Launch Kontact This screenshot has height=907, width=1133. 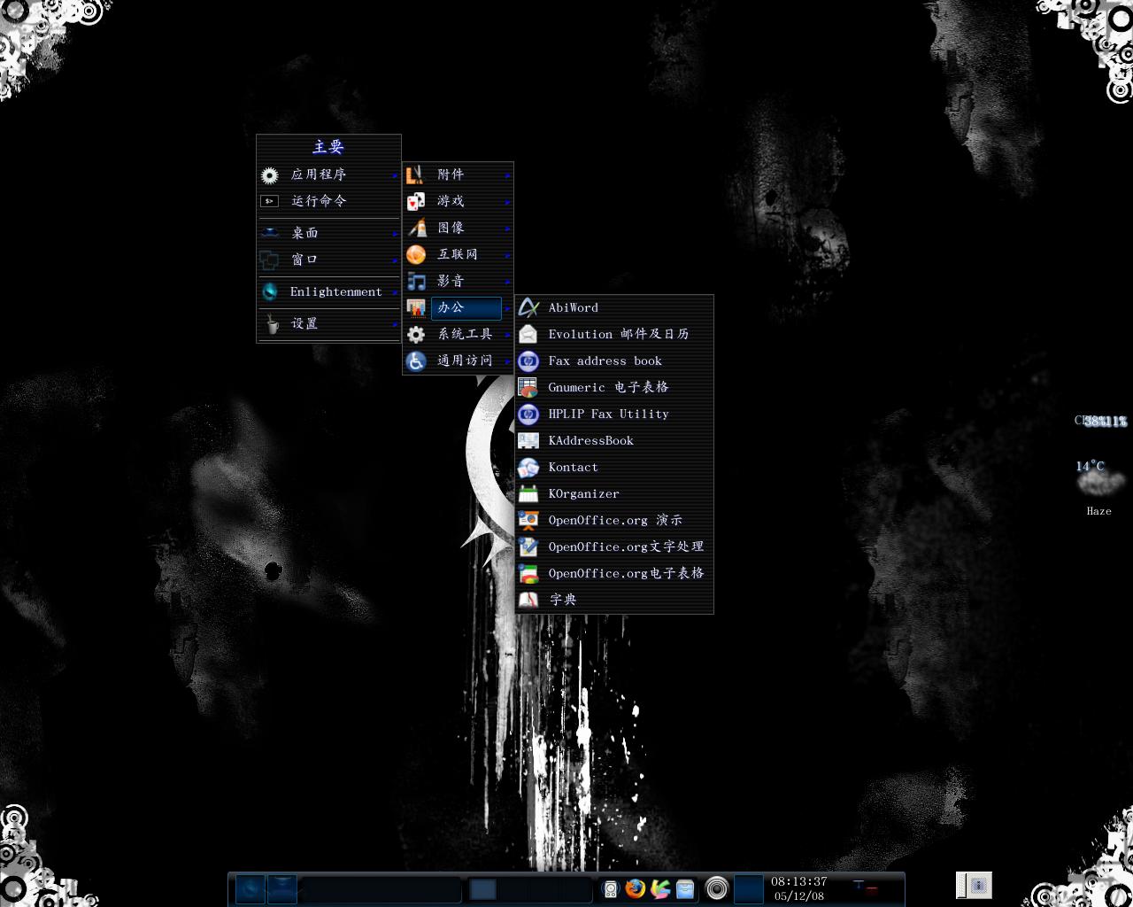click(x=614, y=467)
